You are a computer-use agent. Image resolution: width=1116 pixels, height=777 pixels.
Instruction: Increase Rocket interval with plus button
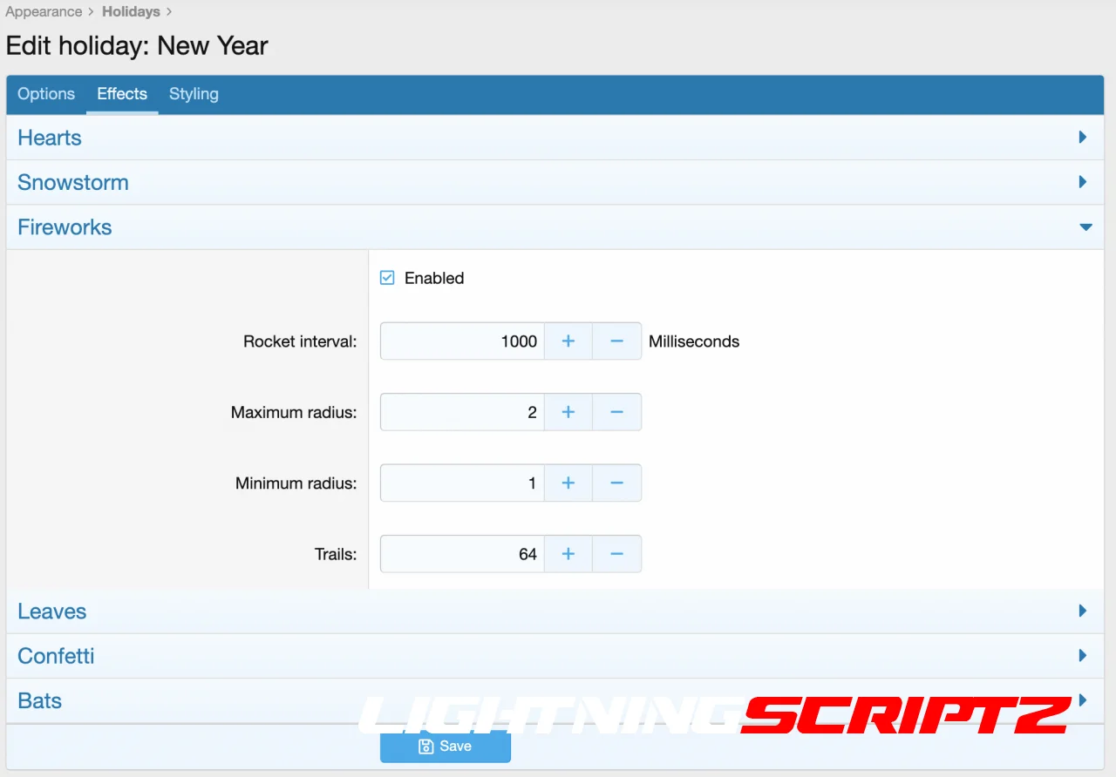pos(568,341)
